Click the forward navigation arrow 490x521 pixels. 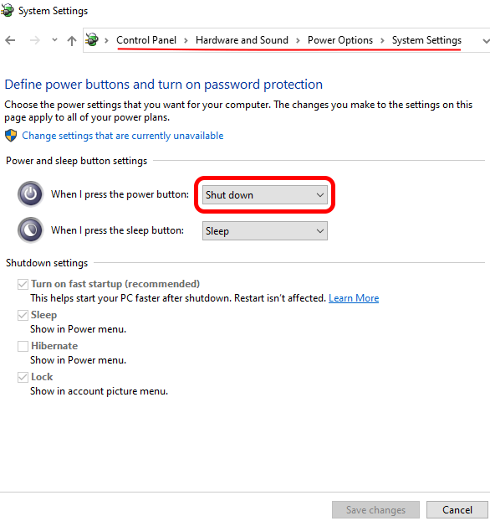(x=35, y=40)
